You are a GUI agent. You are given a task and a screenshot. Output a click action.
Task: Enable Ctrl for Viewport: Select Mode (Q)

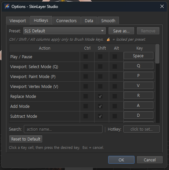point(86,66)
